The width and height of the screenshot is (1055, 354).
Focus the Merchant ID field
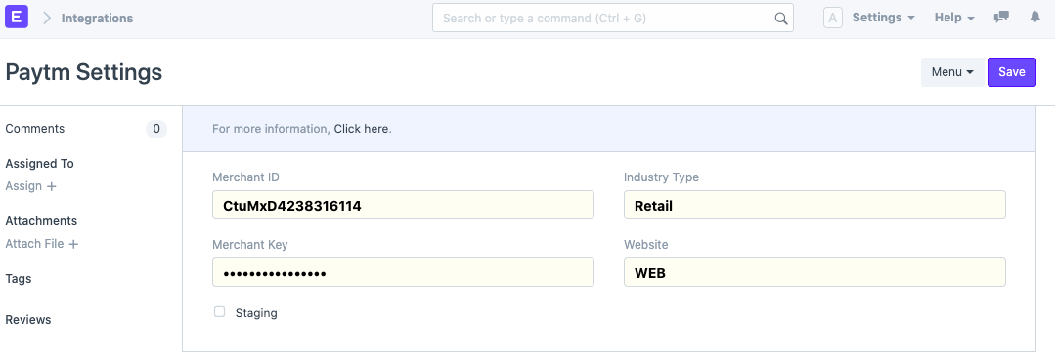click(403, 205)
